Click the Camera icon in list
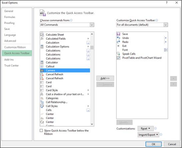182x148 pixels. coord(42,70)
